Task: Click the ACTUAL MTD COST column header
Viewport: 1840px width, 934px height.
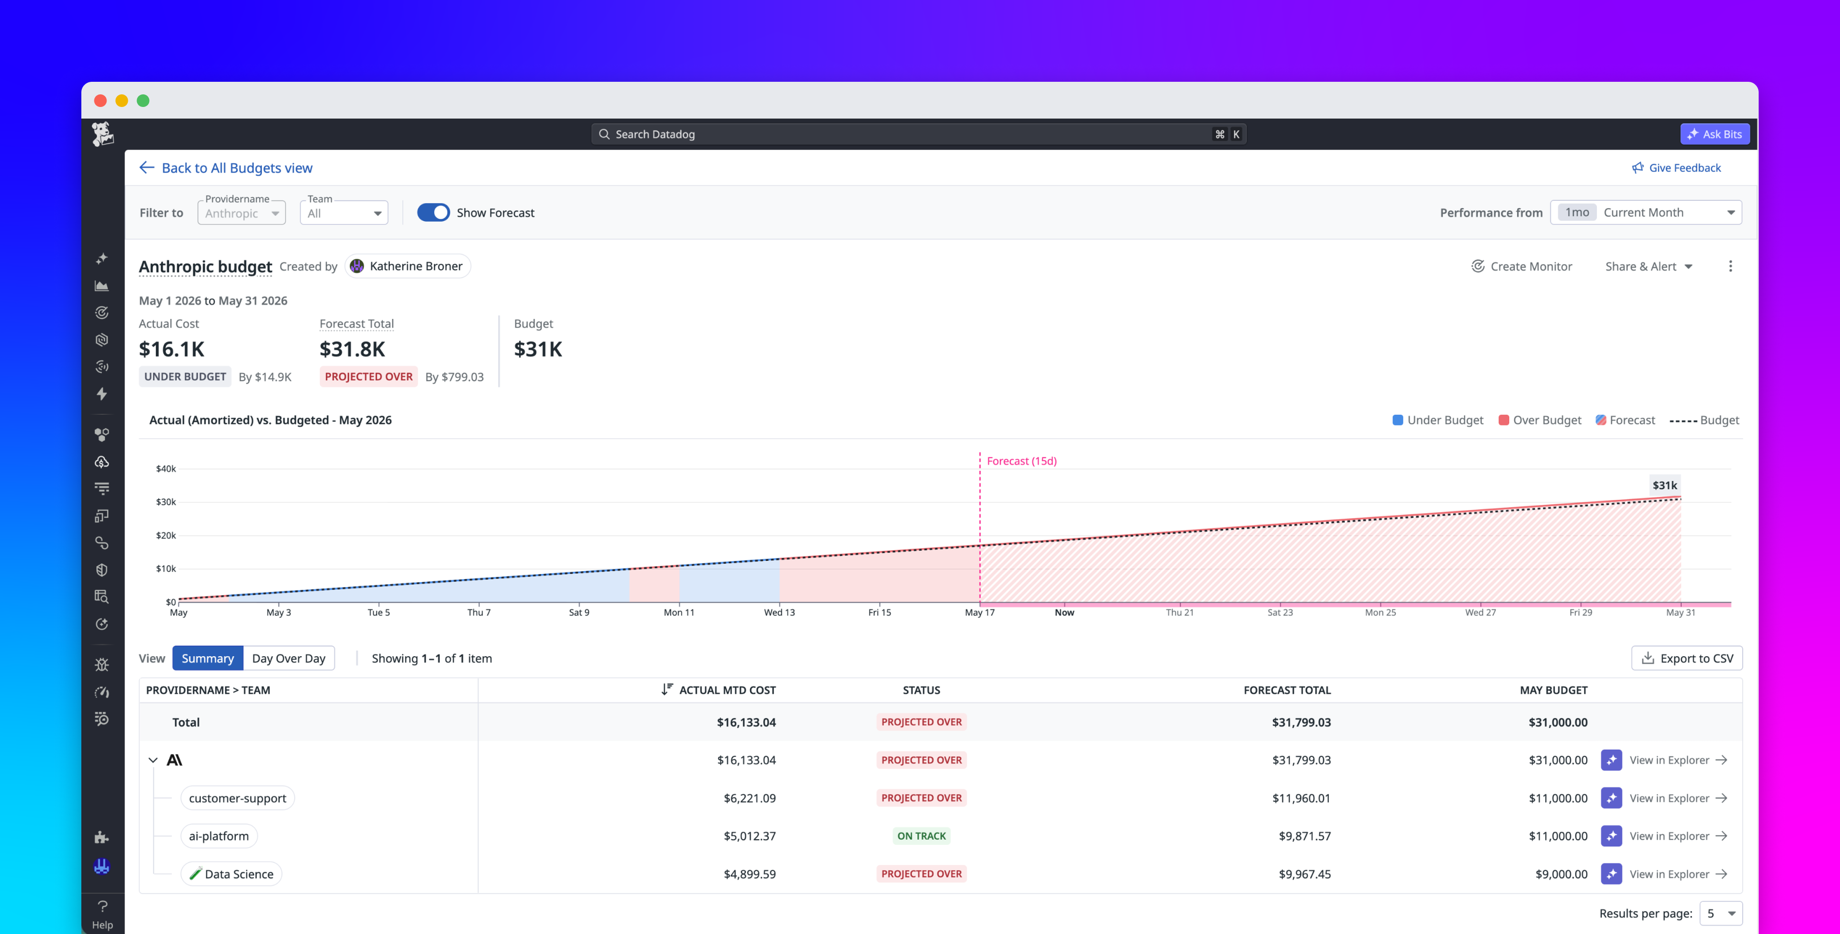Action: coord(726,690)
